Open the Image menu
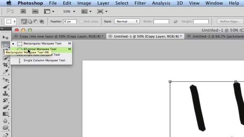Image resolution: width=244 pixels, height=137 pixels. coord(84,3)
